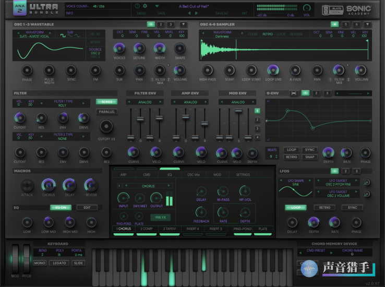Screen dimensions: 385x287
Task: Expand the OSC 1-3 section dropdown arrow
Action: [183, 25]
